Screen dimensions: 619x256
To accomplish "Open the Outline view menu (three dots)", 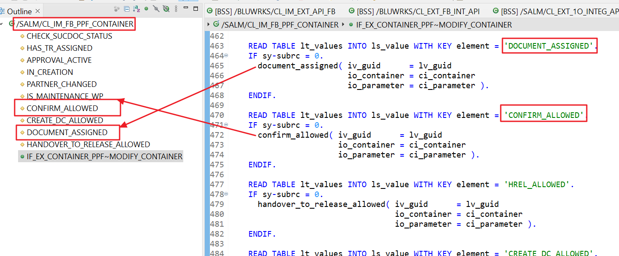I will 175,9.
